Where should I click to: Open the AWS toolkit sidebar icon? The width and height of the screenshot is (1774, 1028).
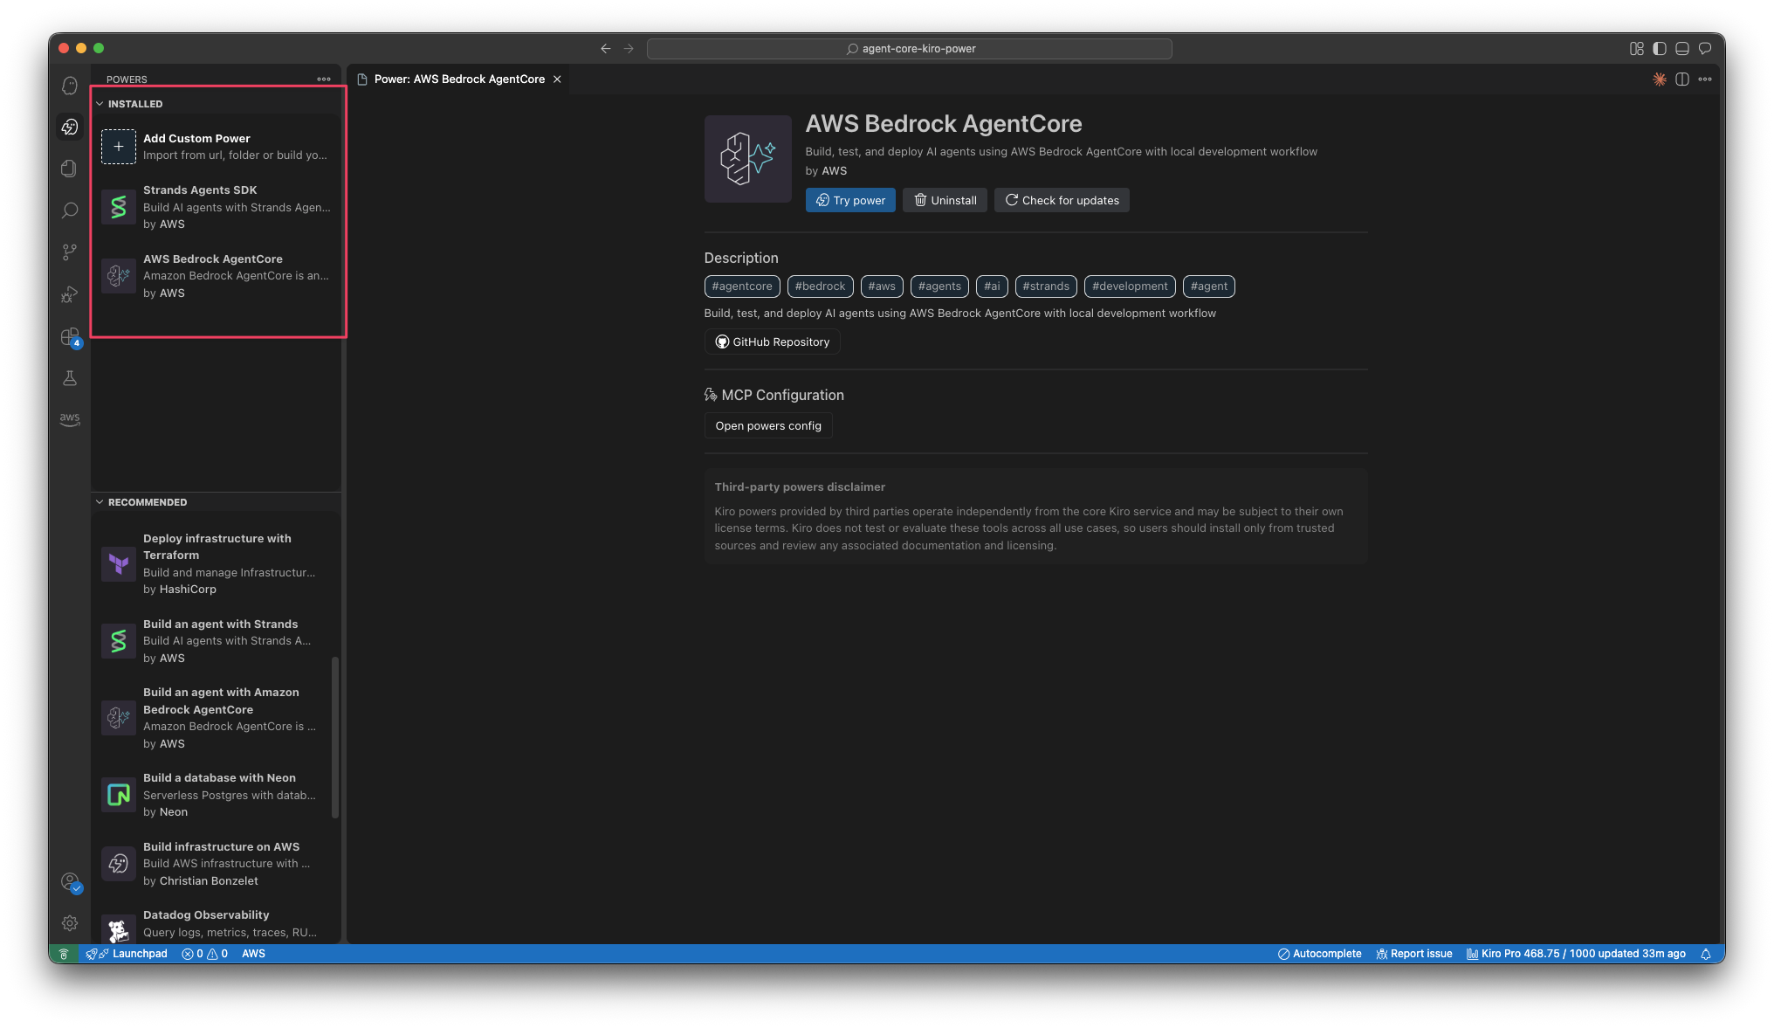pos(70,419)
